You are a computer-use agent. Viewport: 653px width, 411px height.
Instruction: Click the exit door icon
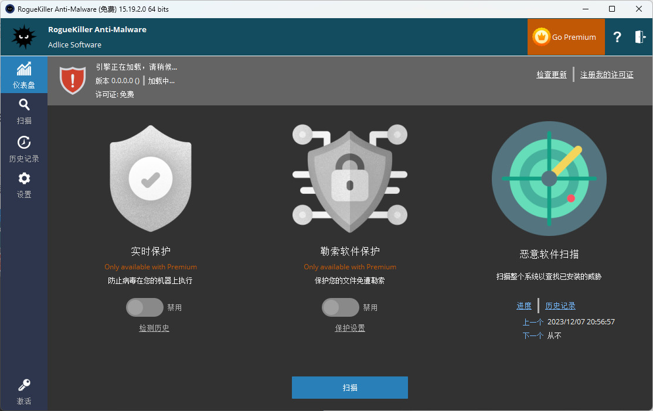(x=640, y=37)
